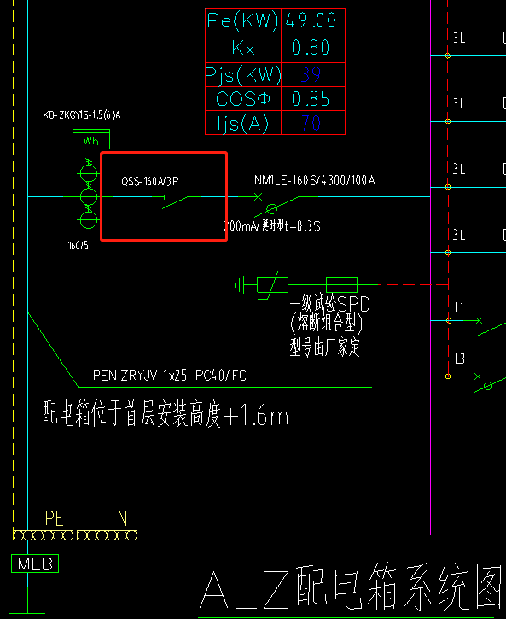Click the 160/5 transformer ratio text
Image resolution: width=506 pixels, height=619 pixels.
(x=79, y=246)
